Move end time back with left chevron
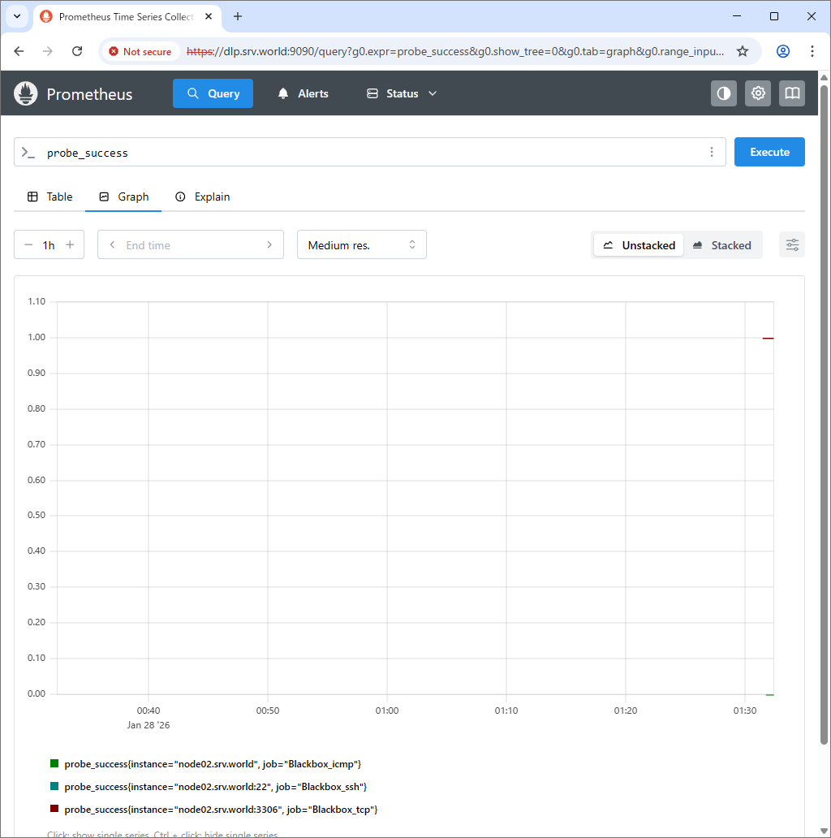831x838 pixels. [112, 244]
